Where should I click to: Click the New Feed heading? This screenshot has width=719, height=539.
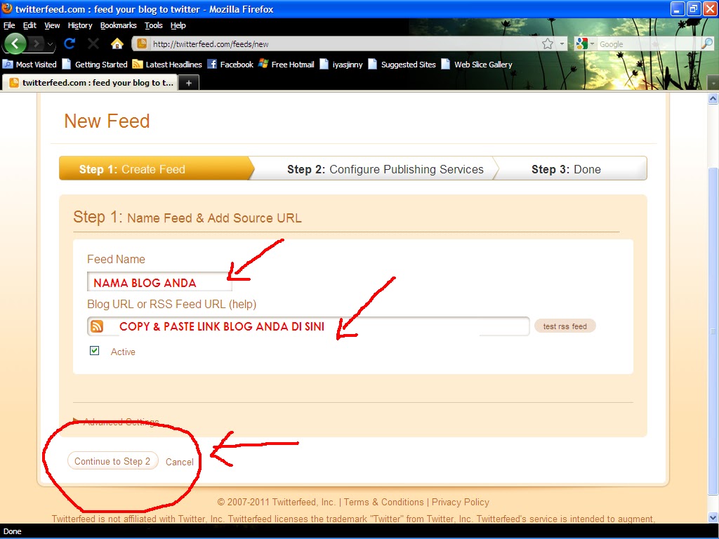point(107,121)
